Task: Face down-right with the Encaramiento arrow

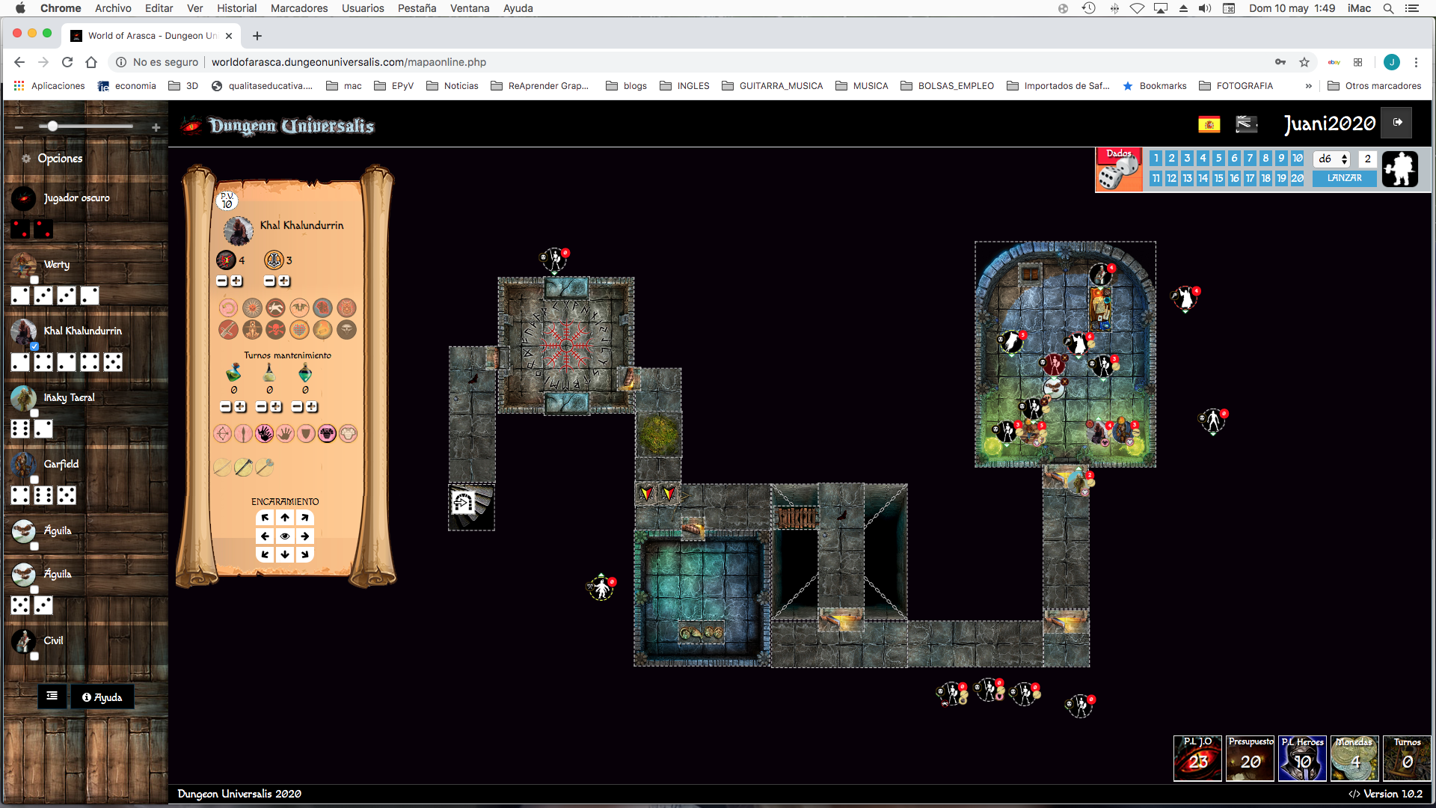Action: point(304,554)
